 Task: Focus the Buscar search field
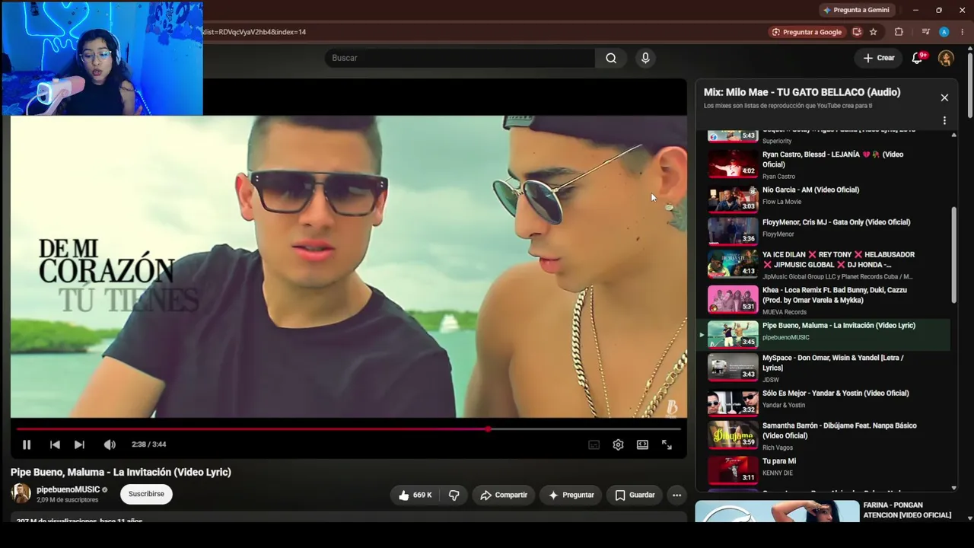point(460,58)
